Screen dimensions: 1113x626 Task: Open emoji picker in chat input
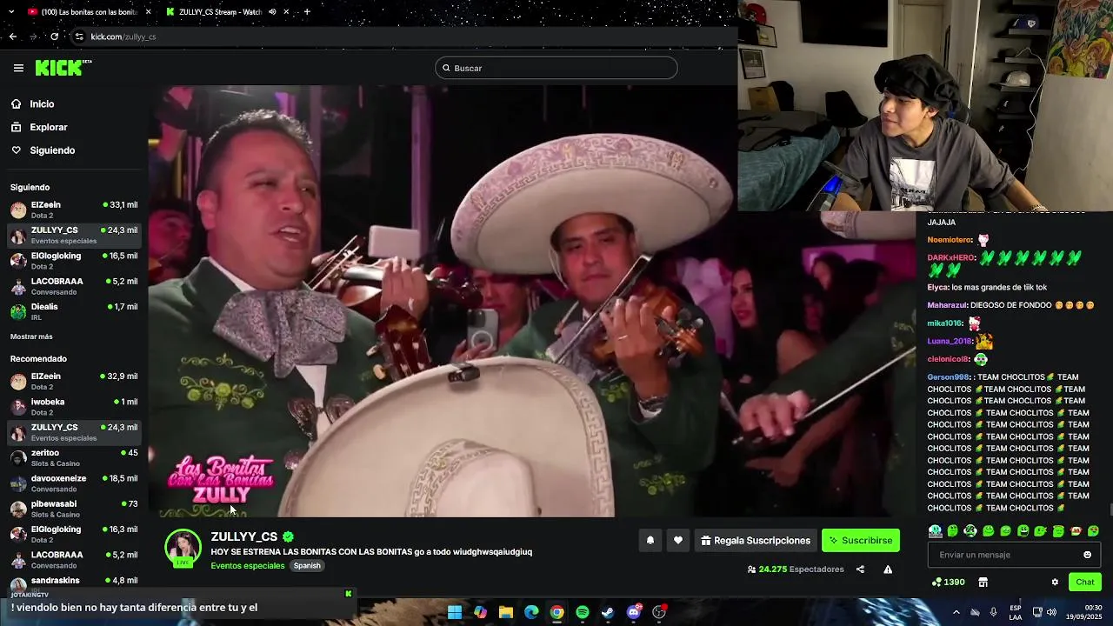click(1087, 555)
